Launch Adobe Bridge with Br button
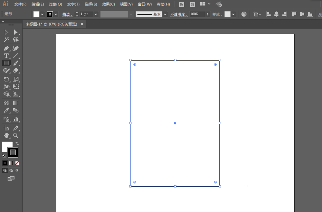Screen dimensions: 322x212 [182, 4]
